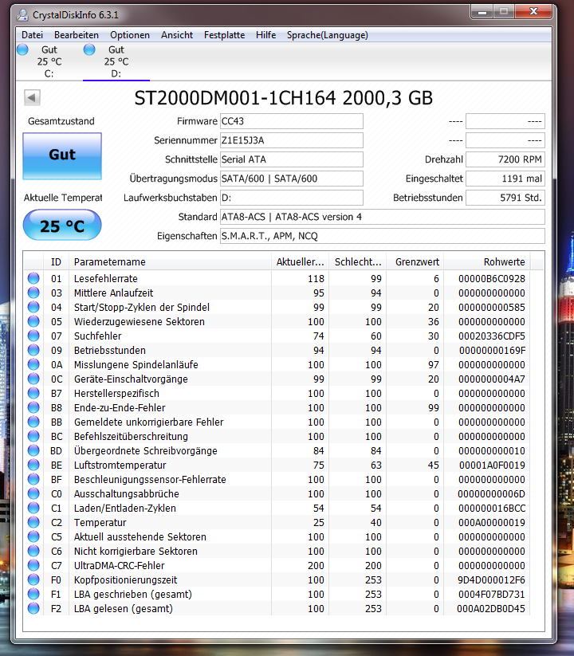Click status circle for Lesefehlerrate row

point(33,278)
